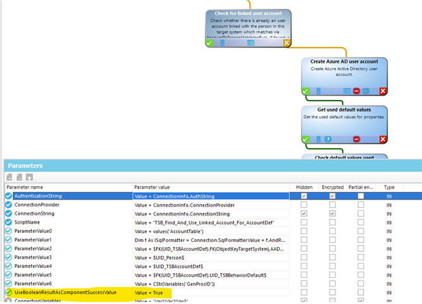Click the add parameter toolbar icon
The height and width of the screenshot is (304, 422).
[x=9, y=177]
